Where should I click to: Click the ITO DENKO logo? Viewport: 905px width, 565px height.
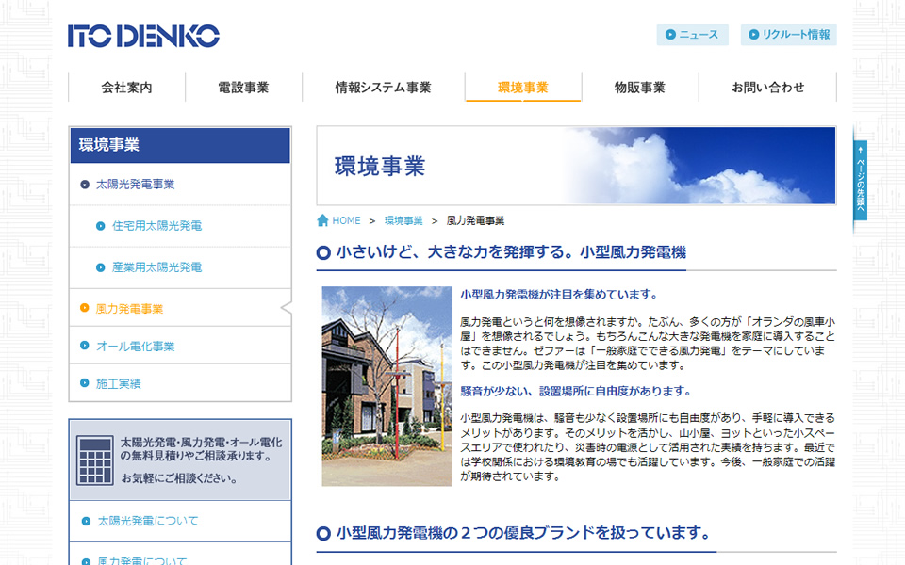(143, 36)
